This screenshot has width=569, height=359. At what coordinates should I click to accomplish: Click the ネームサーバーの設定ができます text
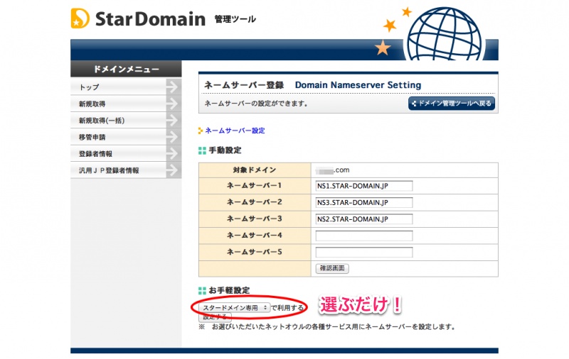click(x=256, y=104)
